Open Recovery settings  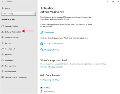8,54
